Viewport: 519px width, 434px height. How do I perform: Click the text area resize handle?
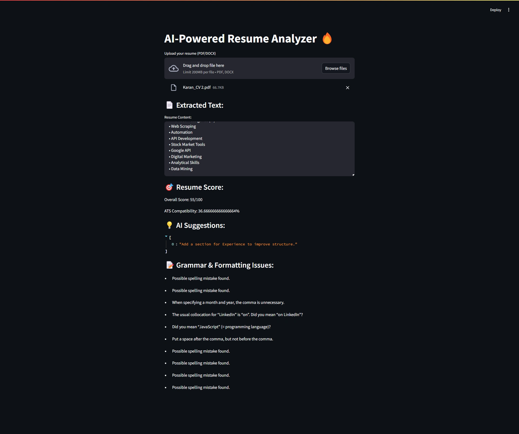pyautogui.click(x=353, y=175)
